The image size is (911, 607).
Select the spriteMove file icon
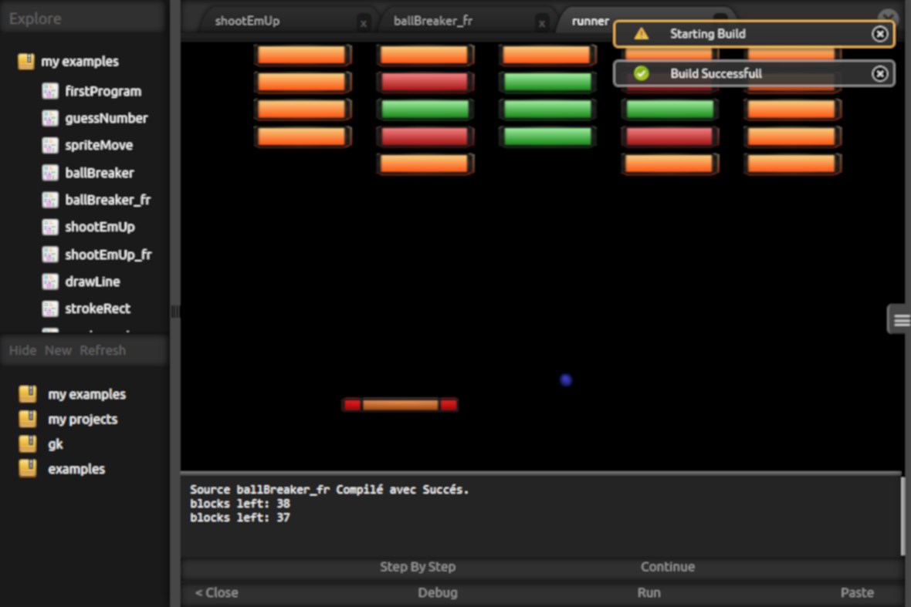50,145
